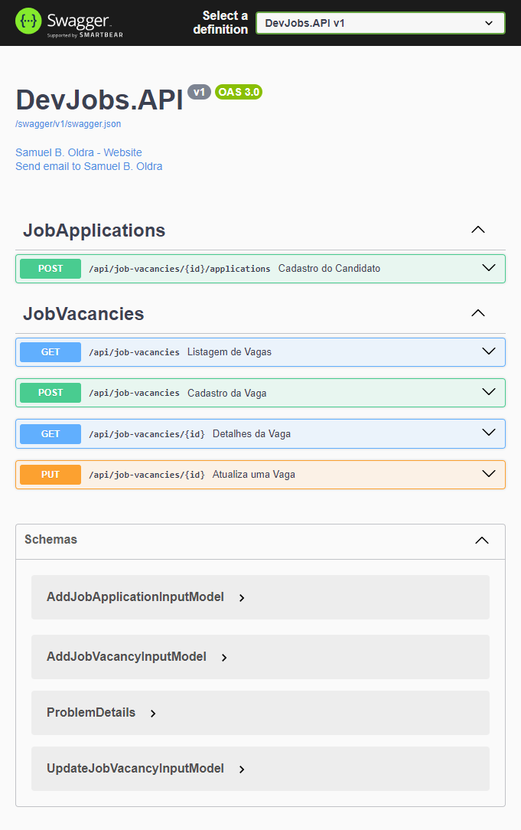
Task: Click POST badge for Cadastro da Vaga
Action: pyautogui.click(x=50, y=393)
